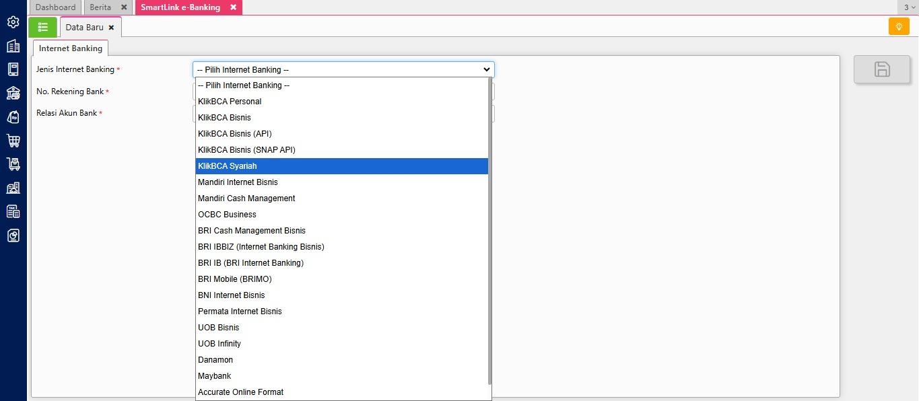Open the settings gear in sidebar
This screenshot has height=401, width=919.
coord(13,22)
